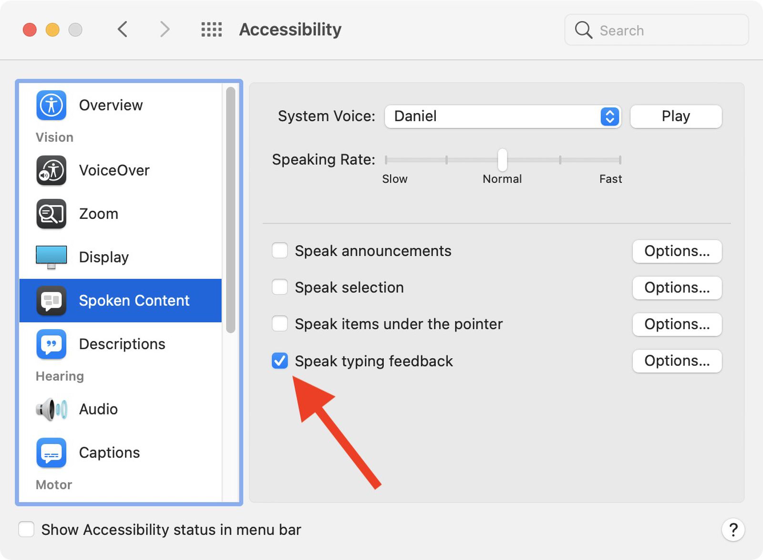Enable Speak announcements checkbox

click(x=279, y=250)
